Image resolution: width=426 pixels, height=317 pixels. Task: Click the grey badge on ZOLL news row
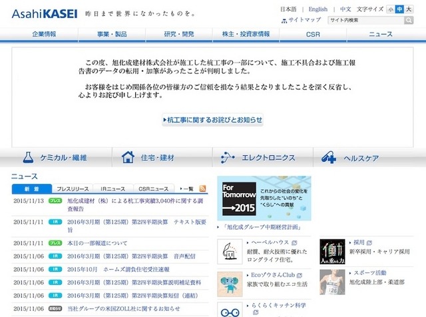pyautogui.click(x=55, y=308)
